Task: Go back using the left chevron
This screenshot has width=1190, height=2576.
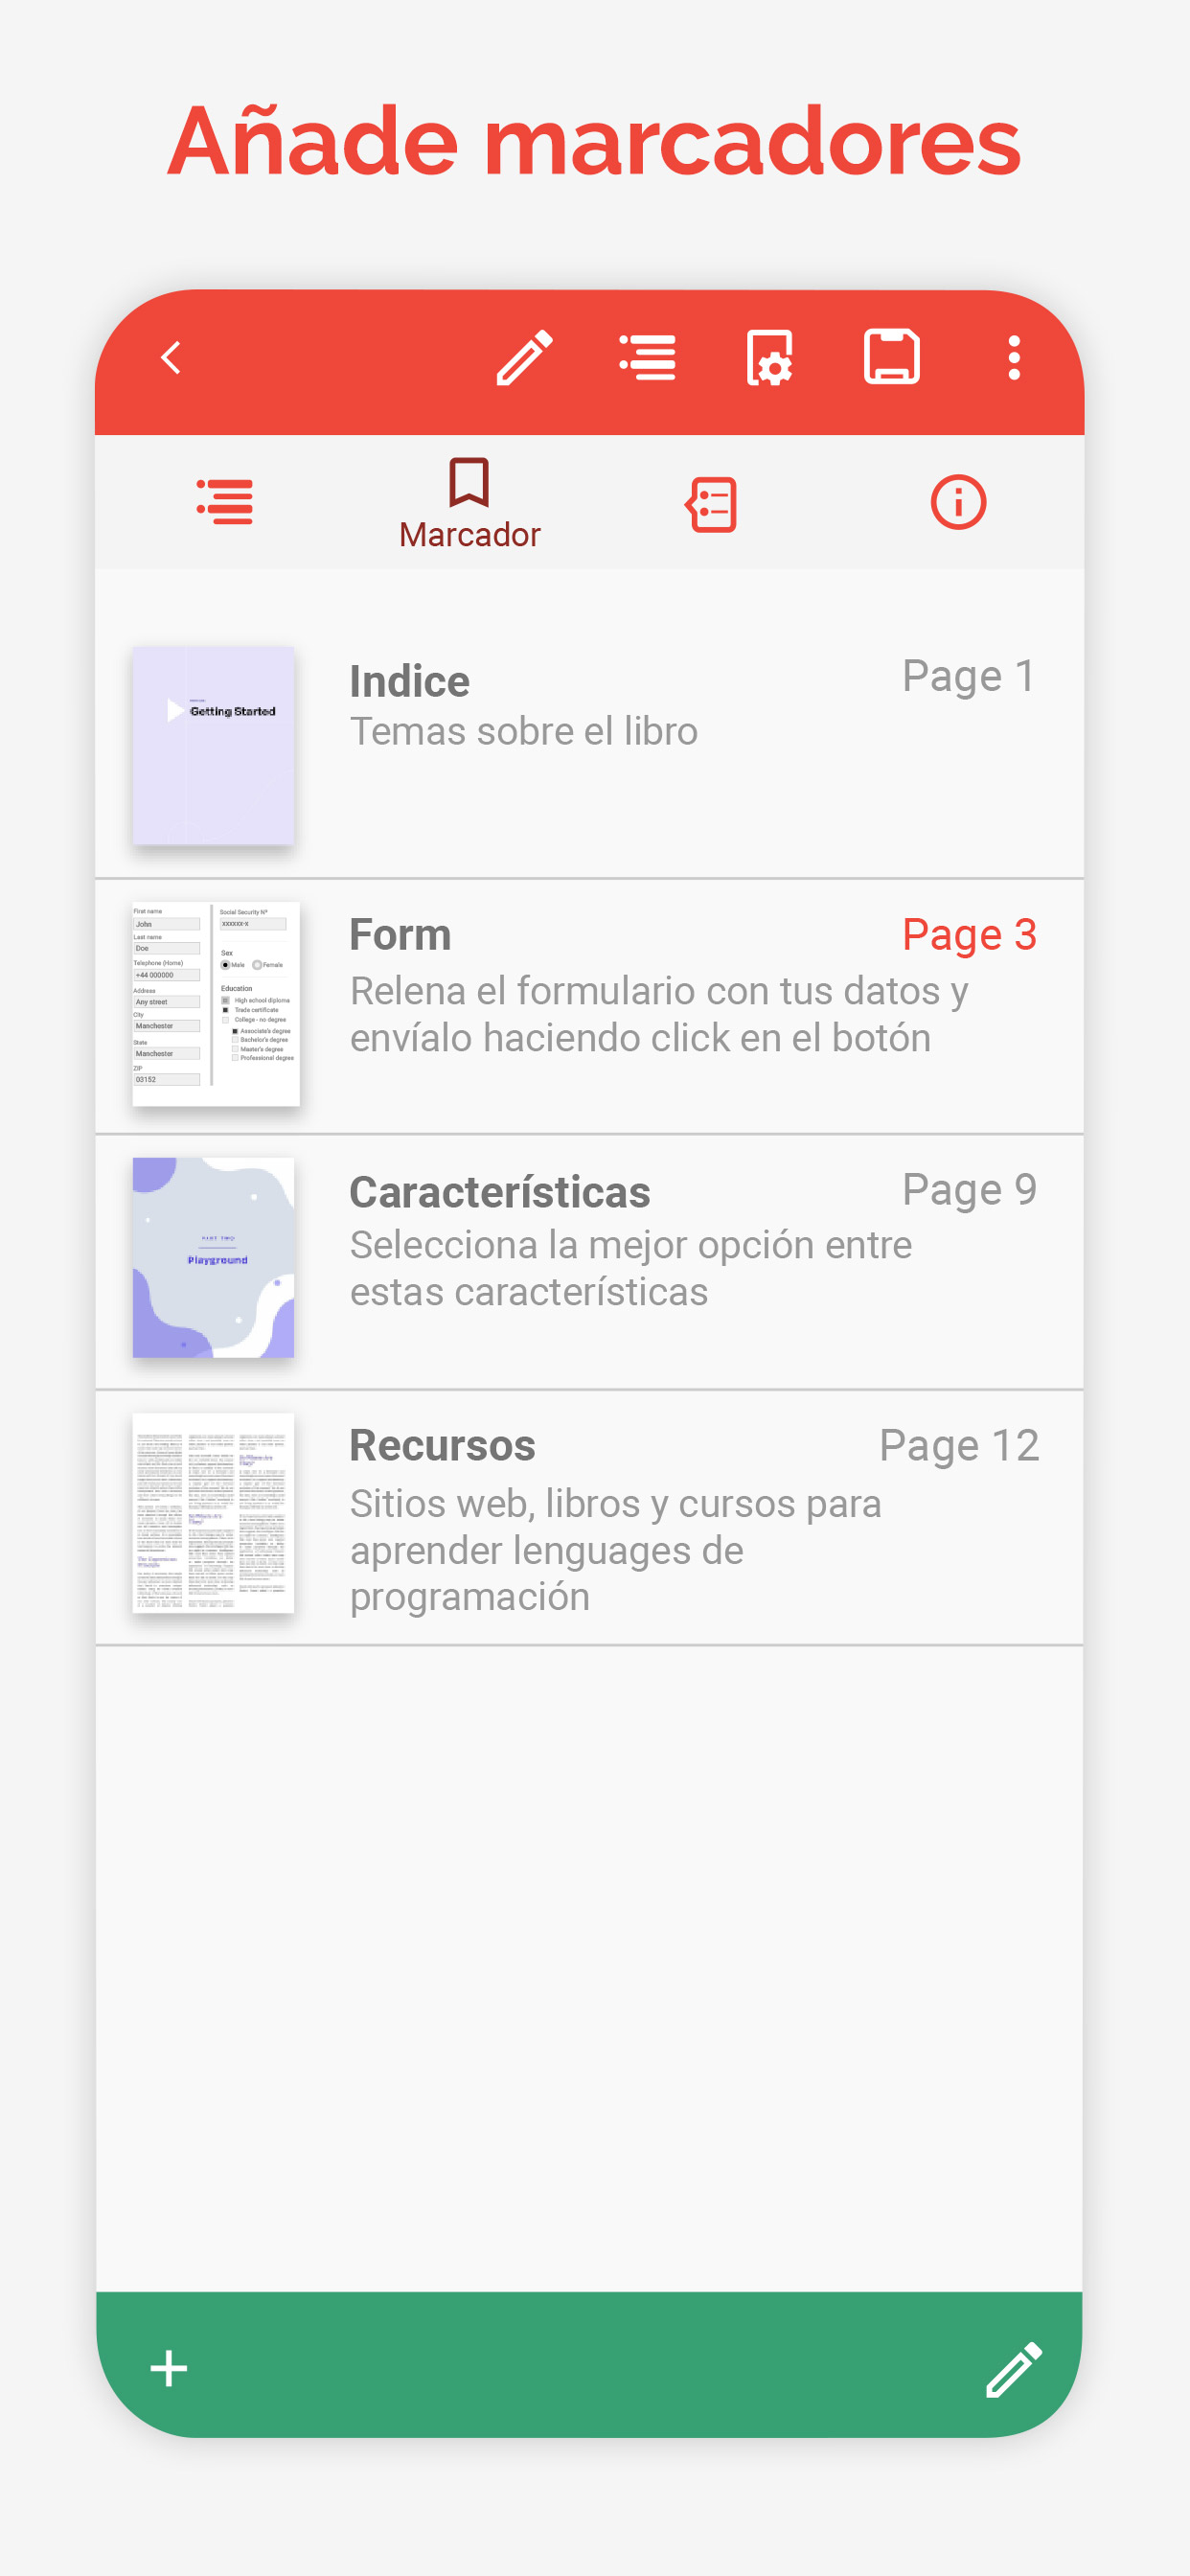Action: pos(171,357)
